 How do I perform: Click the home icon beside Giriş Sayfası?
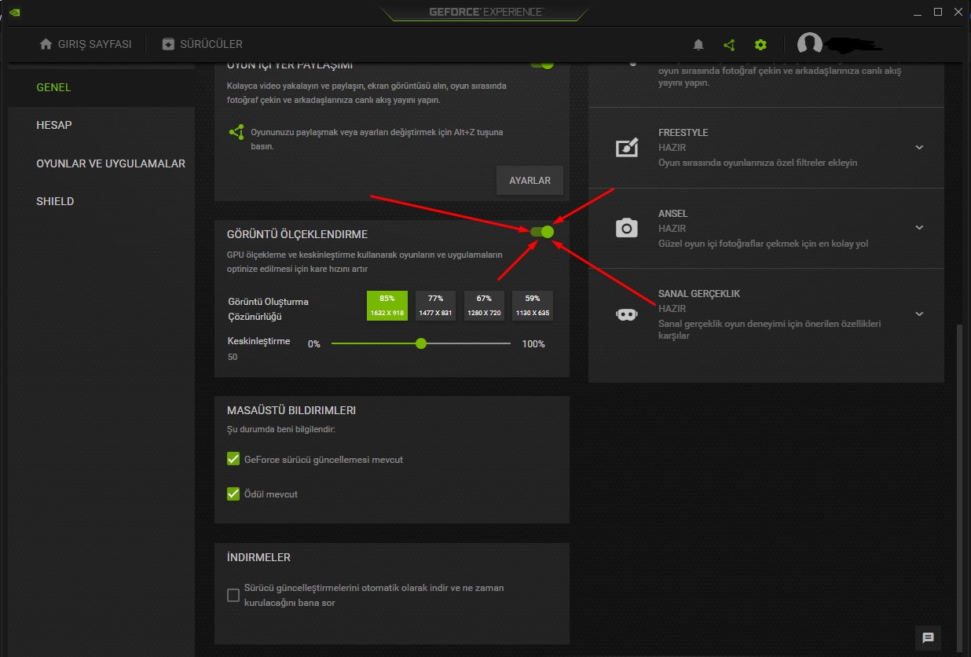46,44
